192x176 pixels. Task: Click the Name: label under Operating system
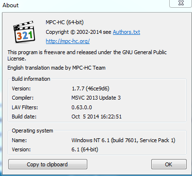click(x=19, y=140)
